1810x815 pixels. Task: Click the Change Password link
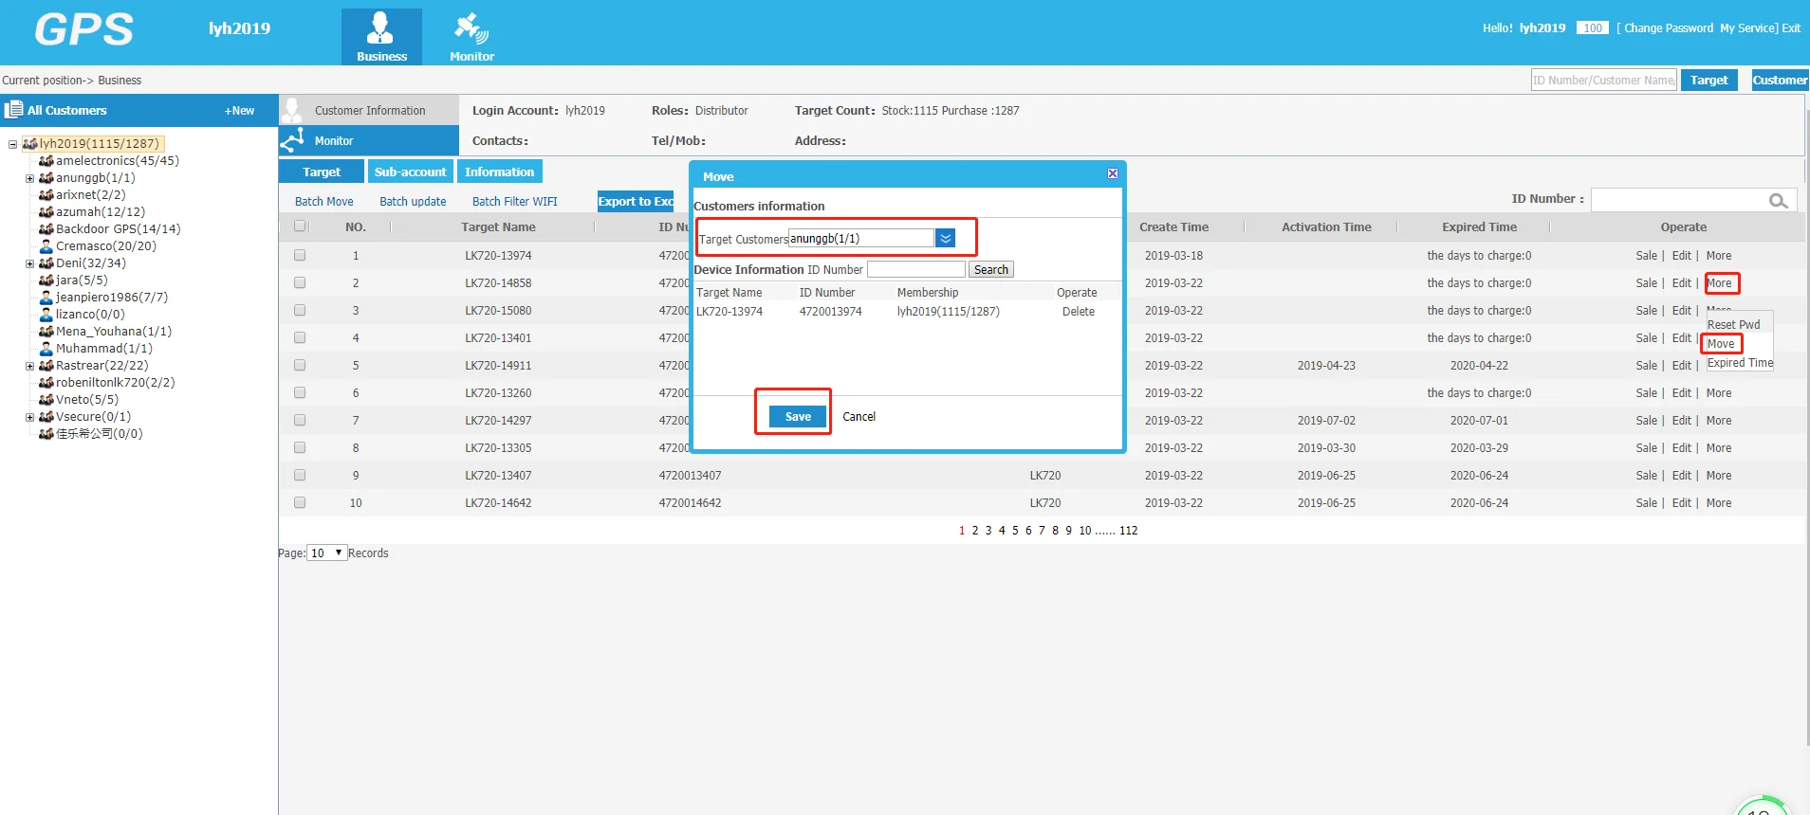point(1669,28)
